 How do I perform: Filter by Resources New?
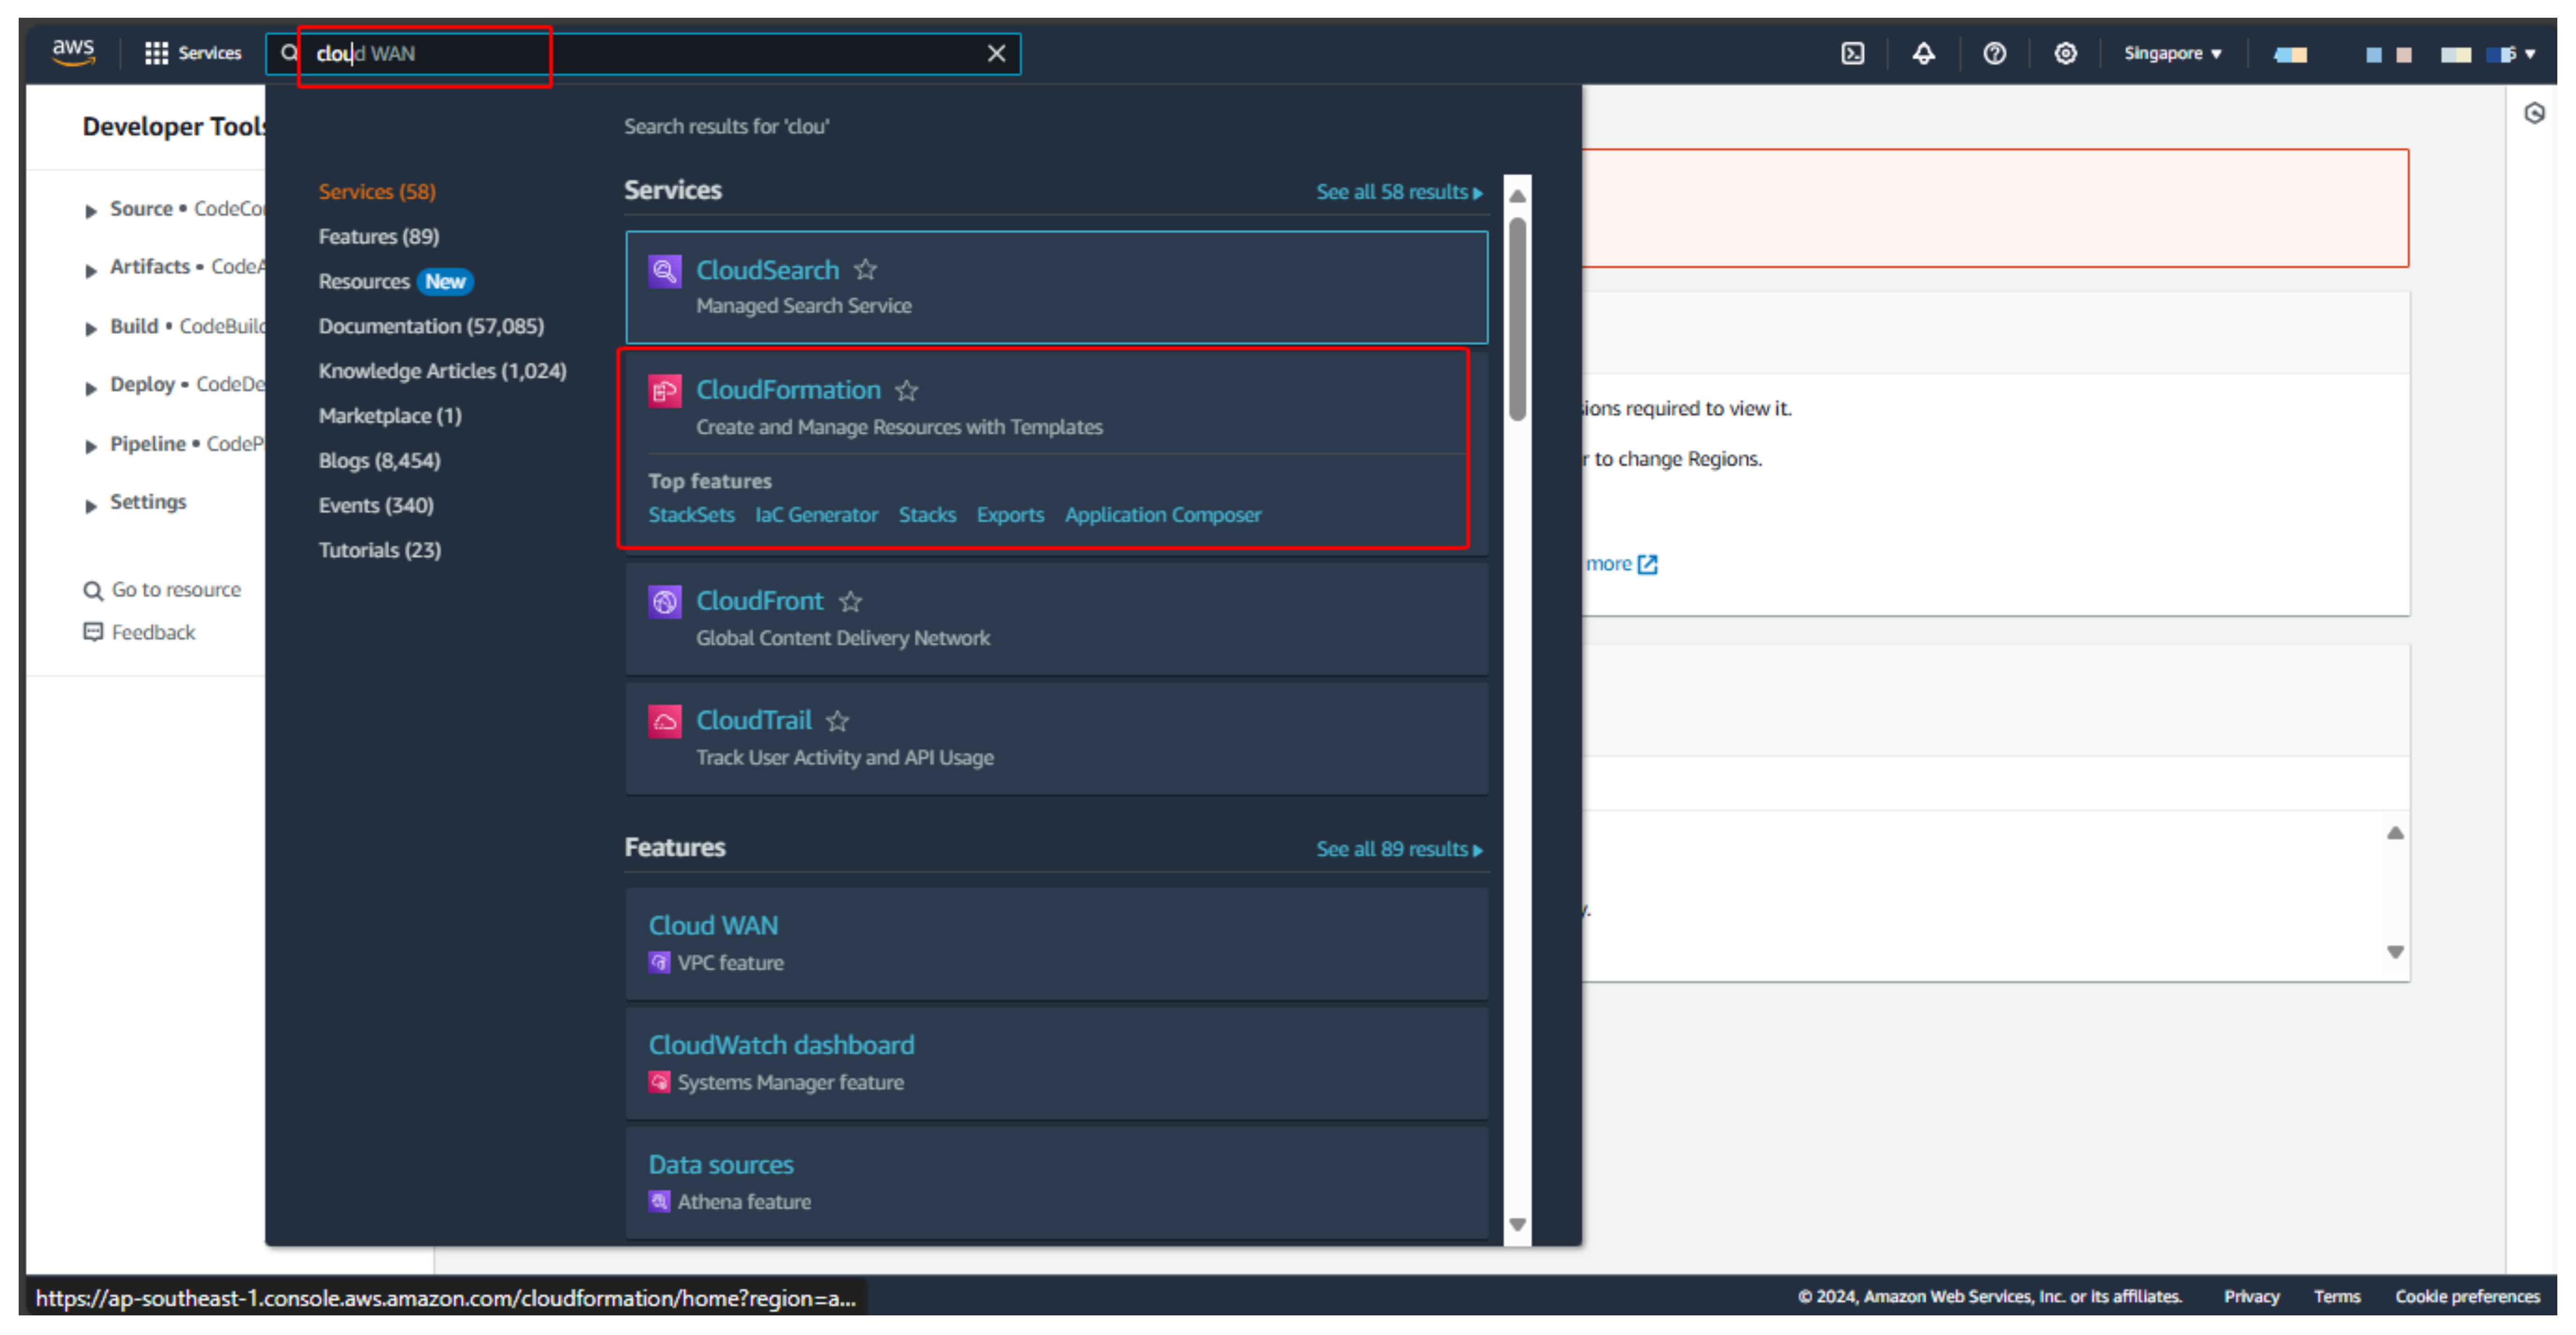click(395, 282)
